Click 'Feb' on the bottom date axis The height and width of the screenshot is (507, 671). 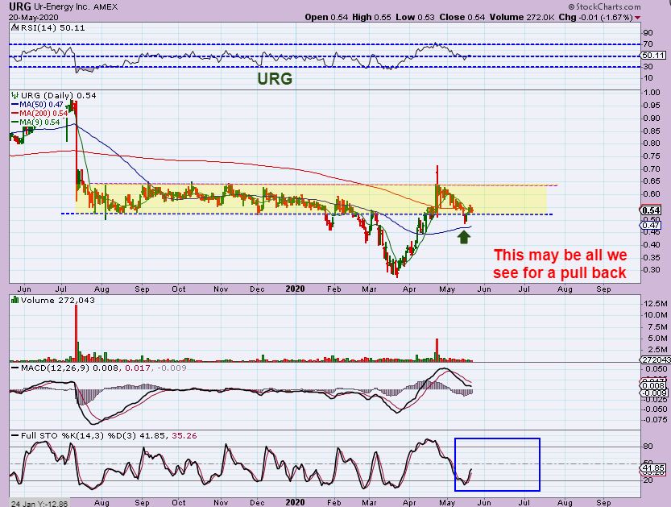tap(333, 502)
